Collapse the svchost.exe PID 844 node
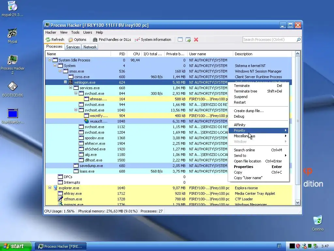The image size is (334, 251). (76, 93)
